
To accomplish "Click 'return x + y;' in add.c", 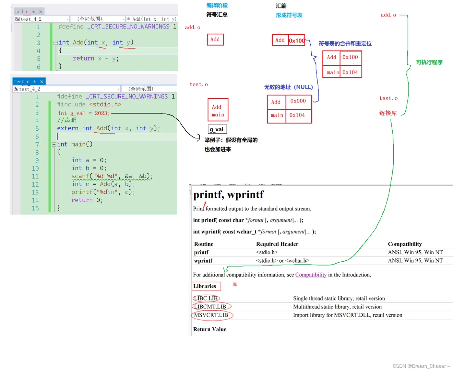I will click(x=96, y=59).
